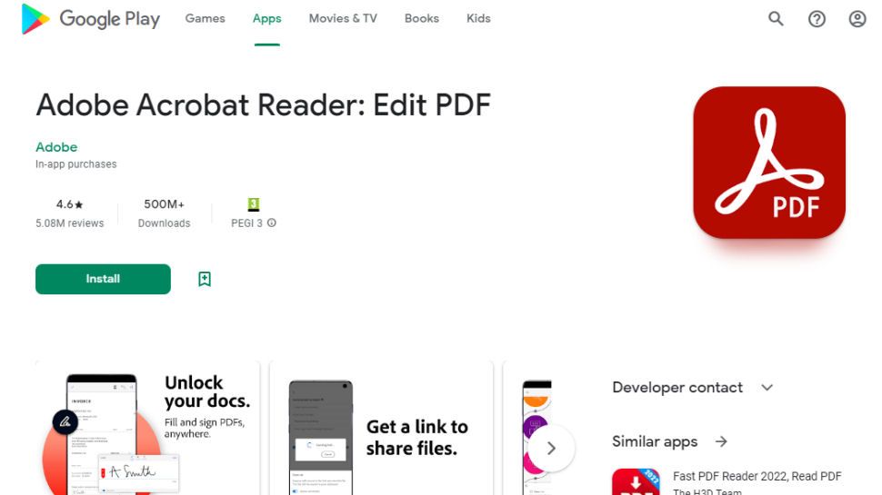Click the Adobe Acrobat app icon
The width and height of the screenshot is (882, 495).
pos(769,163)
